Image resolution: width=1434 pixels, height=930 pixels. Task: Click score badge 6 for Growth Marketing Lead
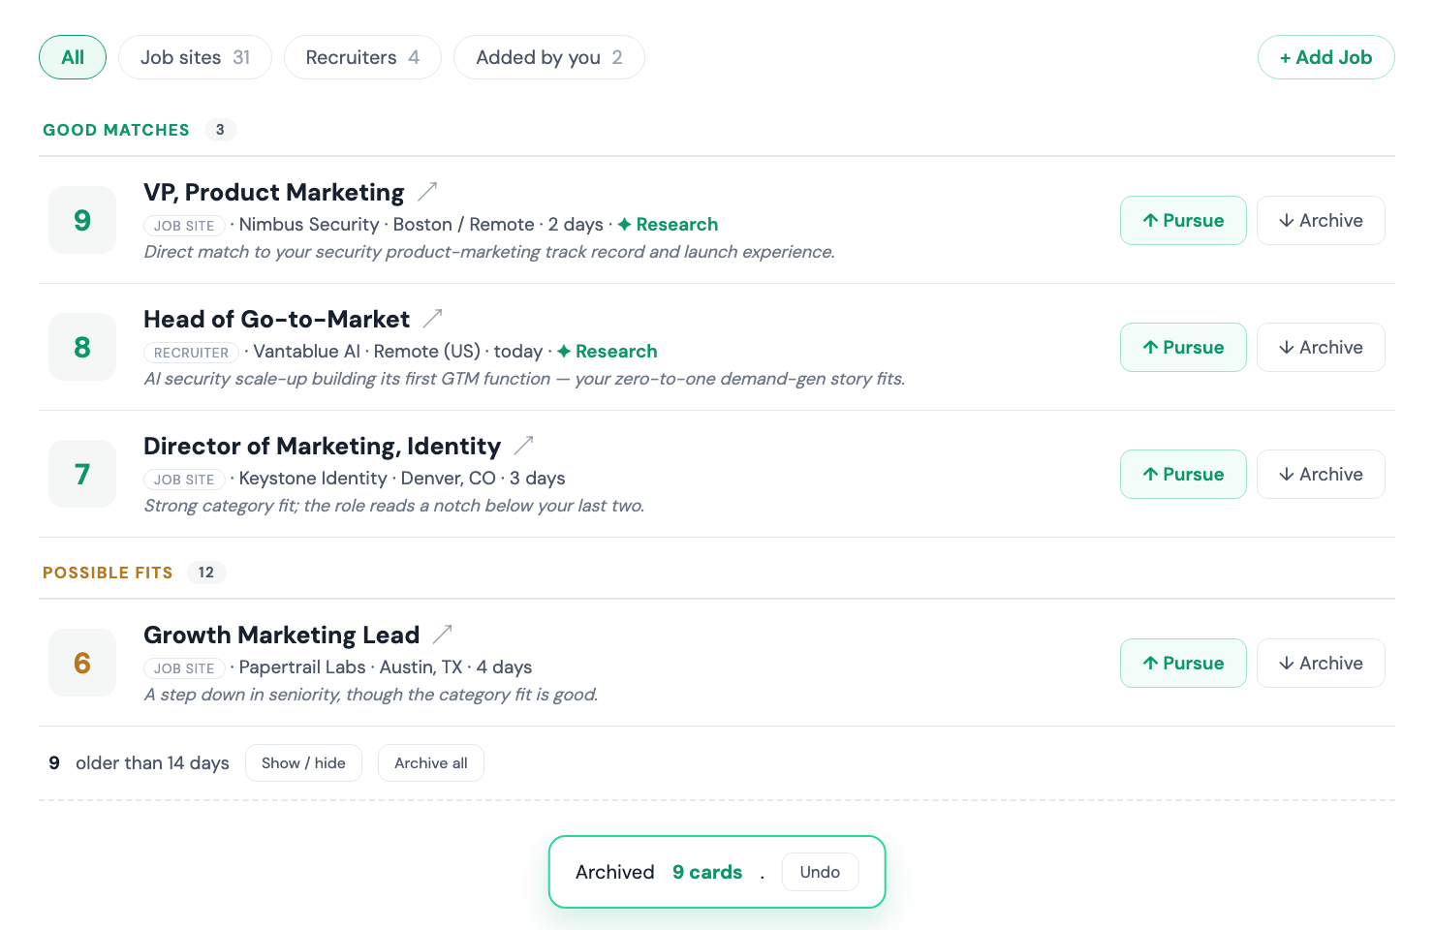82,663
